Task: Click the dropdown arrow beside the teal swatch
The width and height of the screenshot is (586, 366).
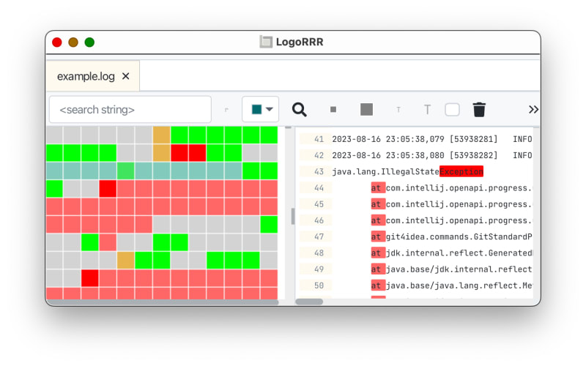Action: (270, 109)
